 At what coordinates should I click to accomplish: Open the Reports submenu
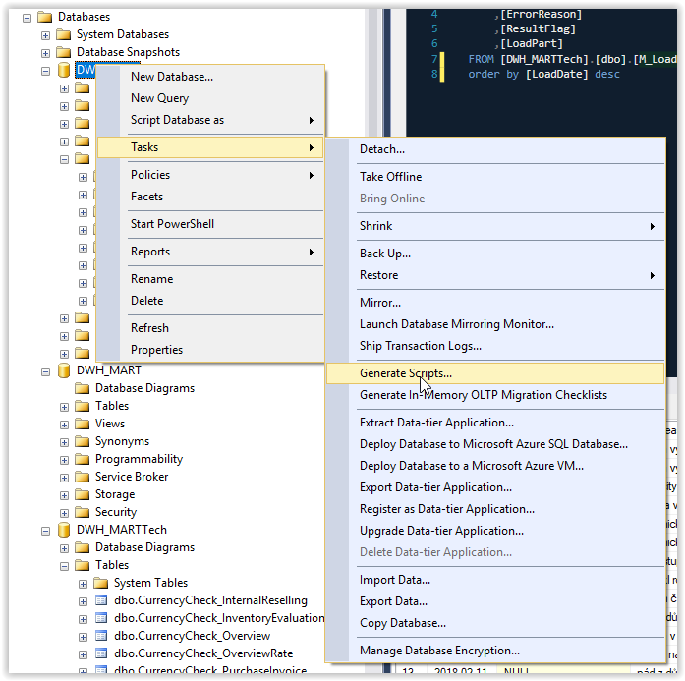(210, 252)
